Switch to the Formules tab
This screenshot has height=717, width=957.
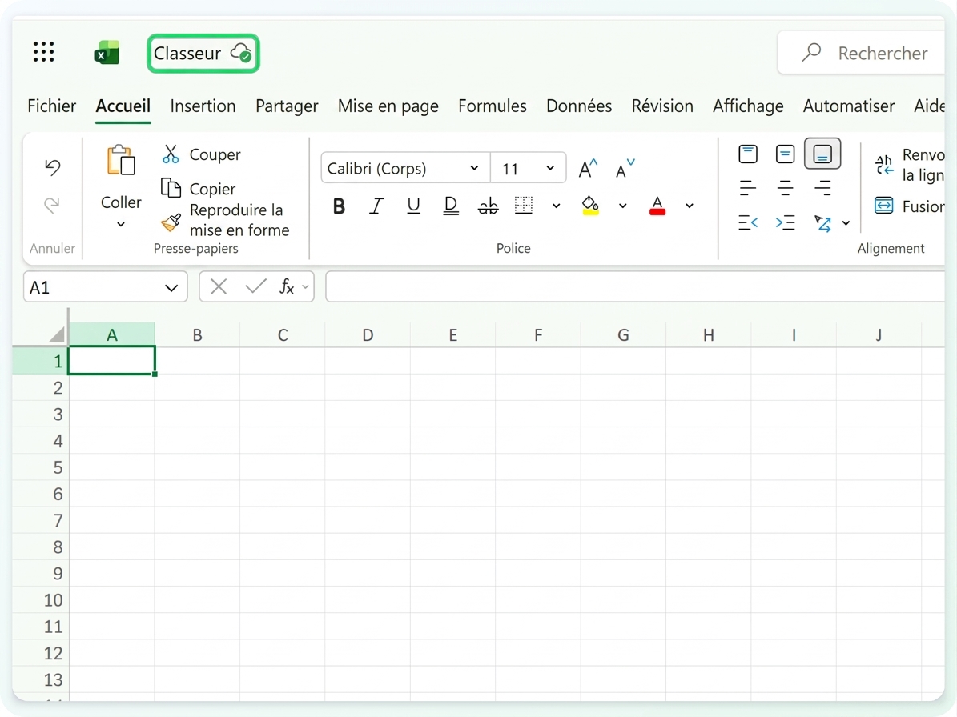[x=492, y=106]
